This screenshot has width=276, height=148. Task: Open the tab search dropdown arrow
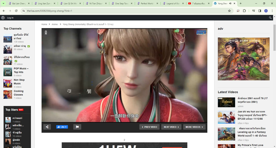pyautogui.click(x=3, y=3)
